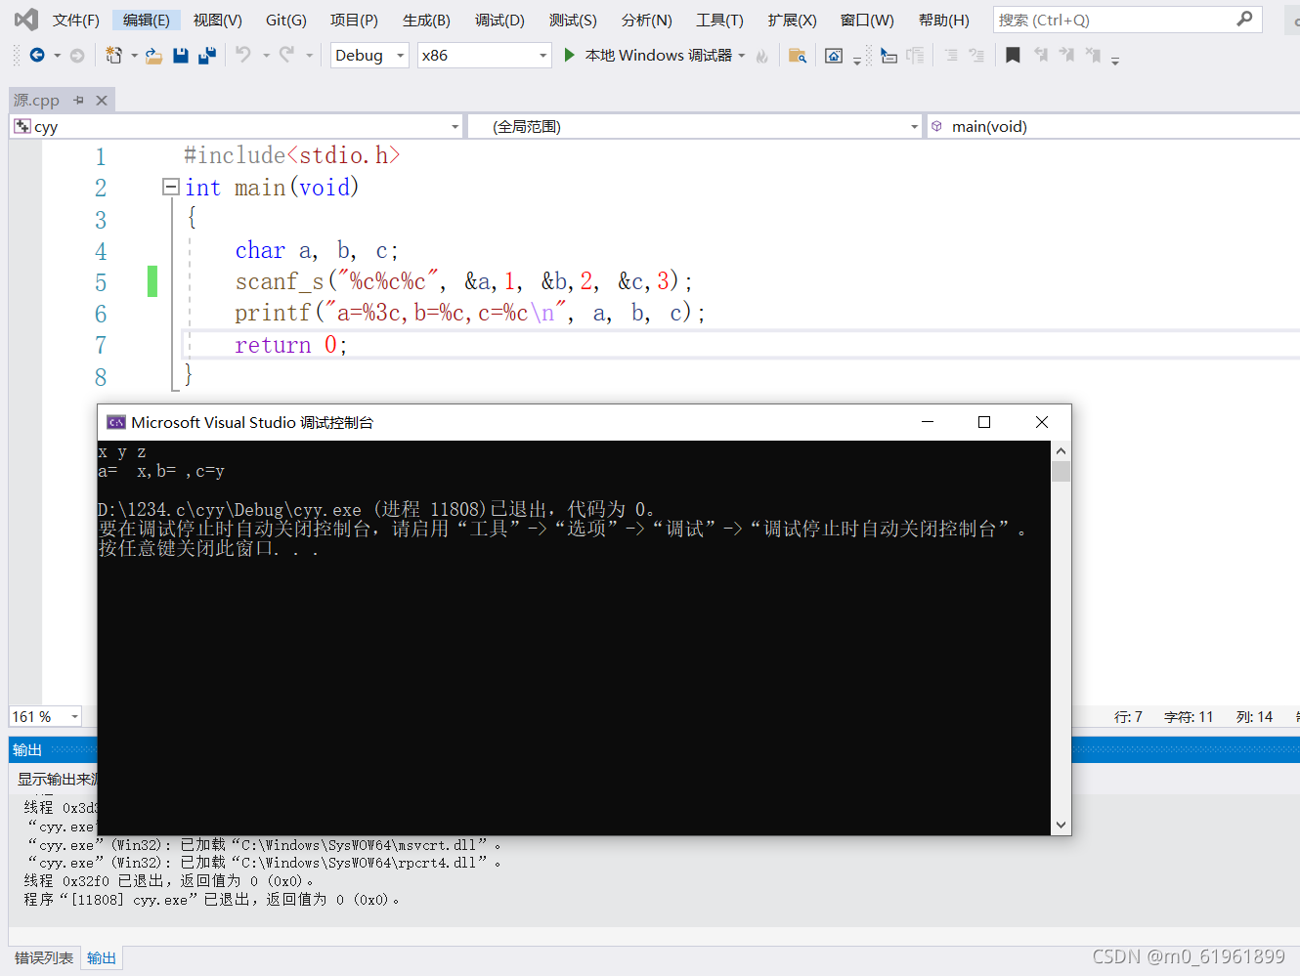Viewport: 1300px width, 976px height.
Task: Click the Visual Studio logo icon
Action: coord(26,19)
